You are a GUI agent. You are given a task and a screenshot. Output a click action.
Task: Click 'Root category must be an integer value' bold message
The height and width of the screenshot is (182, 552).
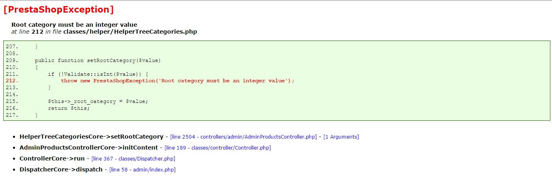tap(74, 25)
